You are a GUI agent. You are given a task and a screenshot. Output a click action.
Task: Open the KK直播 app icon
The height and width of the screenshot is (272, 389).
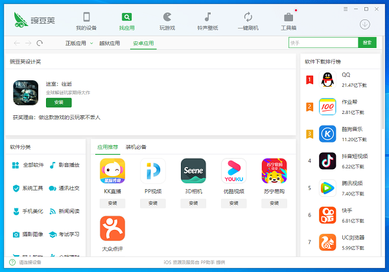[x=112, y=171]
